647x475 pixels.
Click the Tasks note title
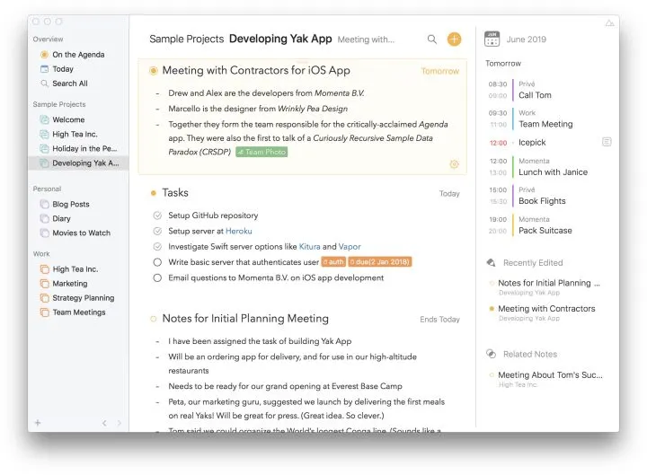[x=175, y=193]
